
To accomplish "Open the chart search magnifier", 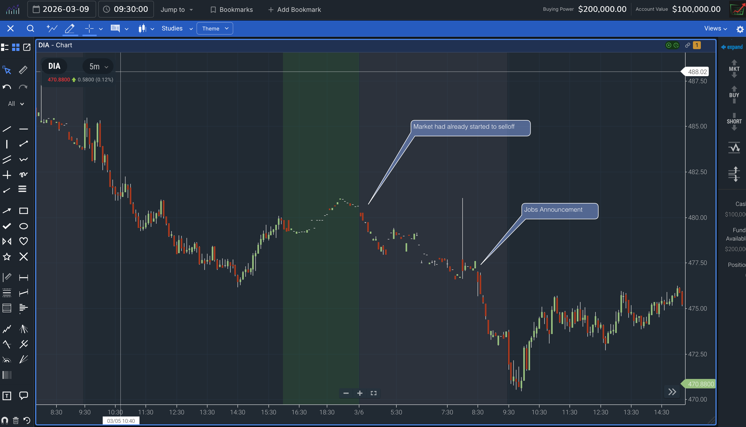I will (x=30, y=28).
